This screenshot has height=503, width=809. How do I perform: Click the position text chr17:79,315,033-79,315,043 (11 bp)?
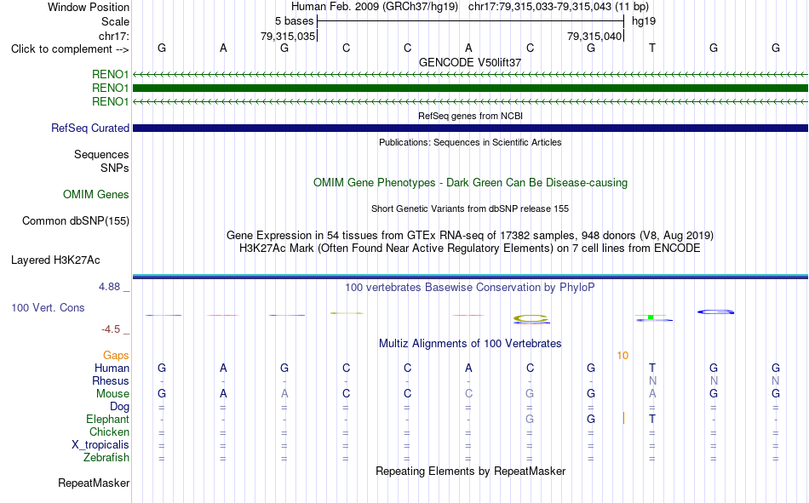559,7
